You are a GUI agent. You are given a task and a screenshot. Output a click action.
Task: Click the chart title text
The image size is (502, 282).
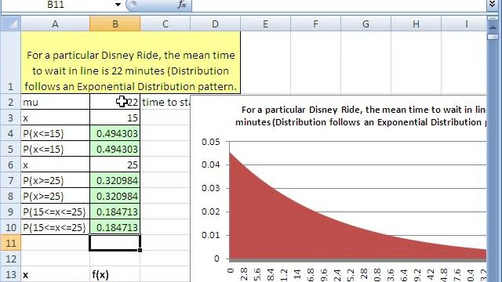point(361,116)
